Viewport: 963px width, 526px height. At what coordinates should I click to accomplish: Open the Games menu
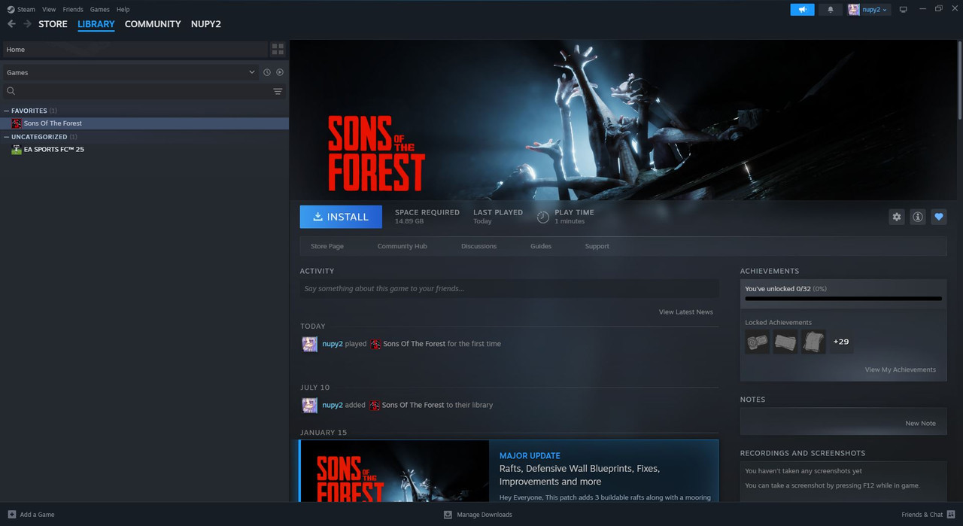click(x=99, y=9)
